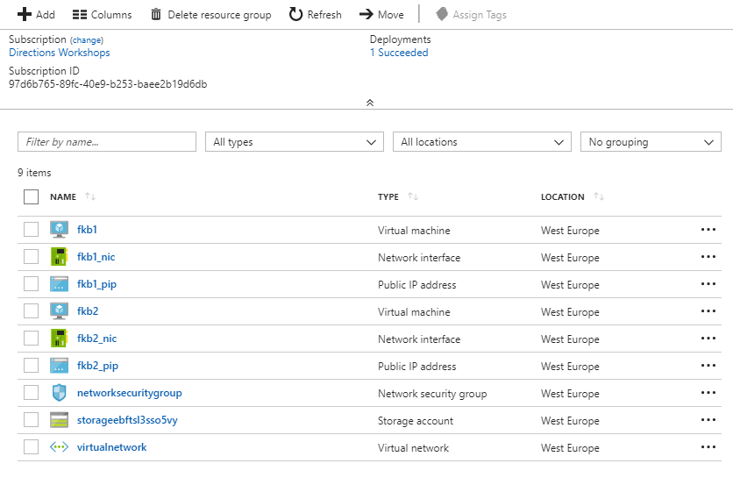Click the Filter by name input field
This screenshot has height=492, width=733.
coord(106,142)
